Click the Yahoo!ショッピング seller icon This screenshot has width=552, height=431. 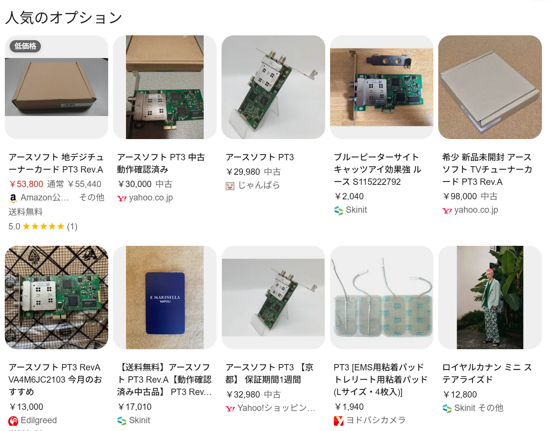point(230,409)
